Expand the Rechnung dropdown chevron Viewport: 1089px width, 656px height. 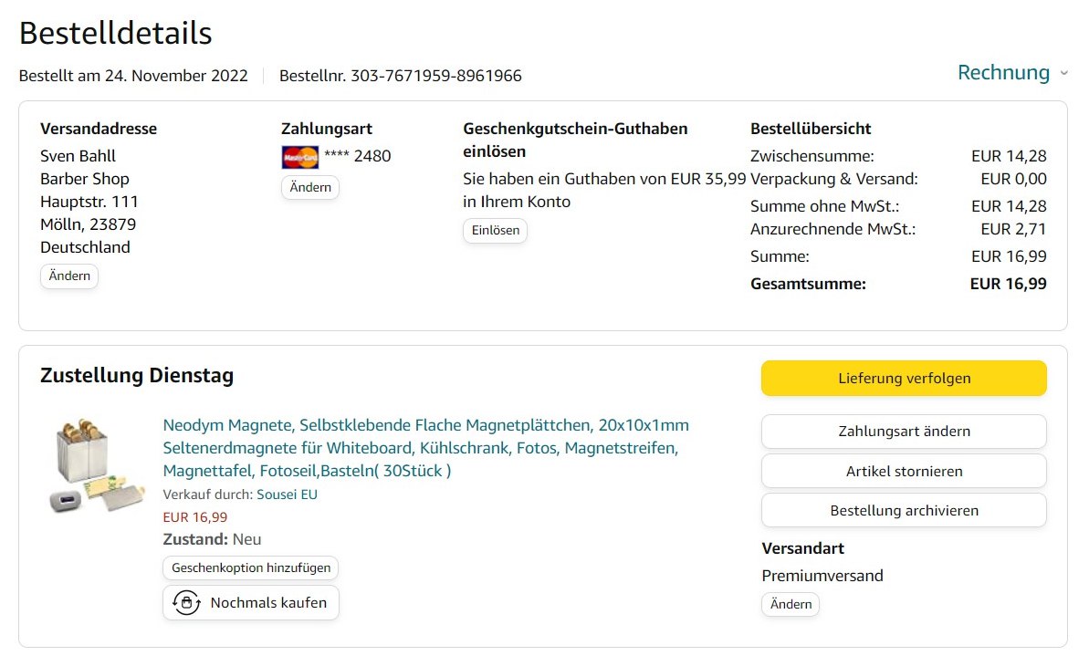point(1063,73)
